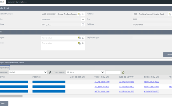The height and width of the screenshot is (107, 172).
Task: Open Employee lookup list icon
Action: point(79,38)
